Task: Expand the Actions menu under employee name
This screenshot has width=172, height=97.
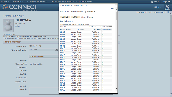Action: (x=18, y=26)
